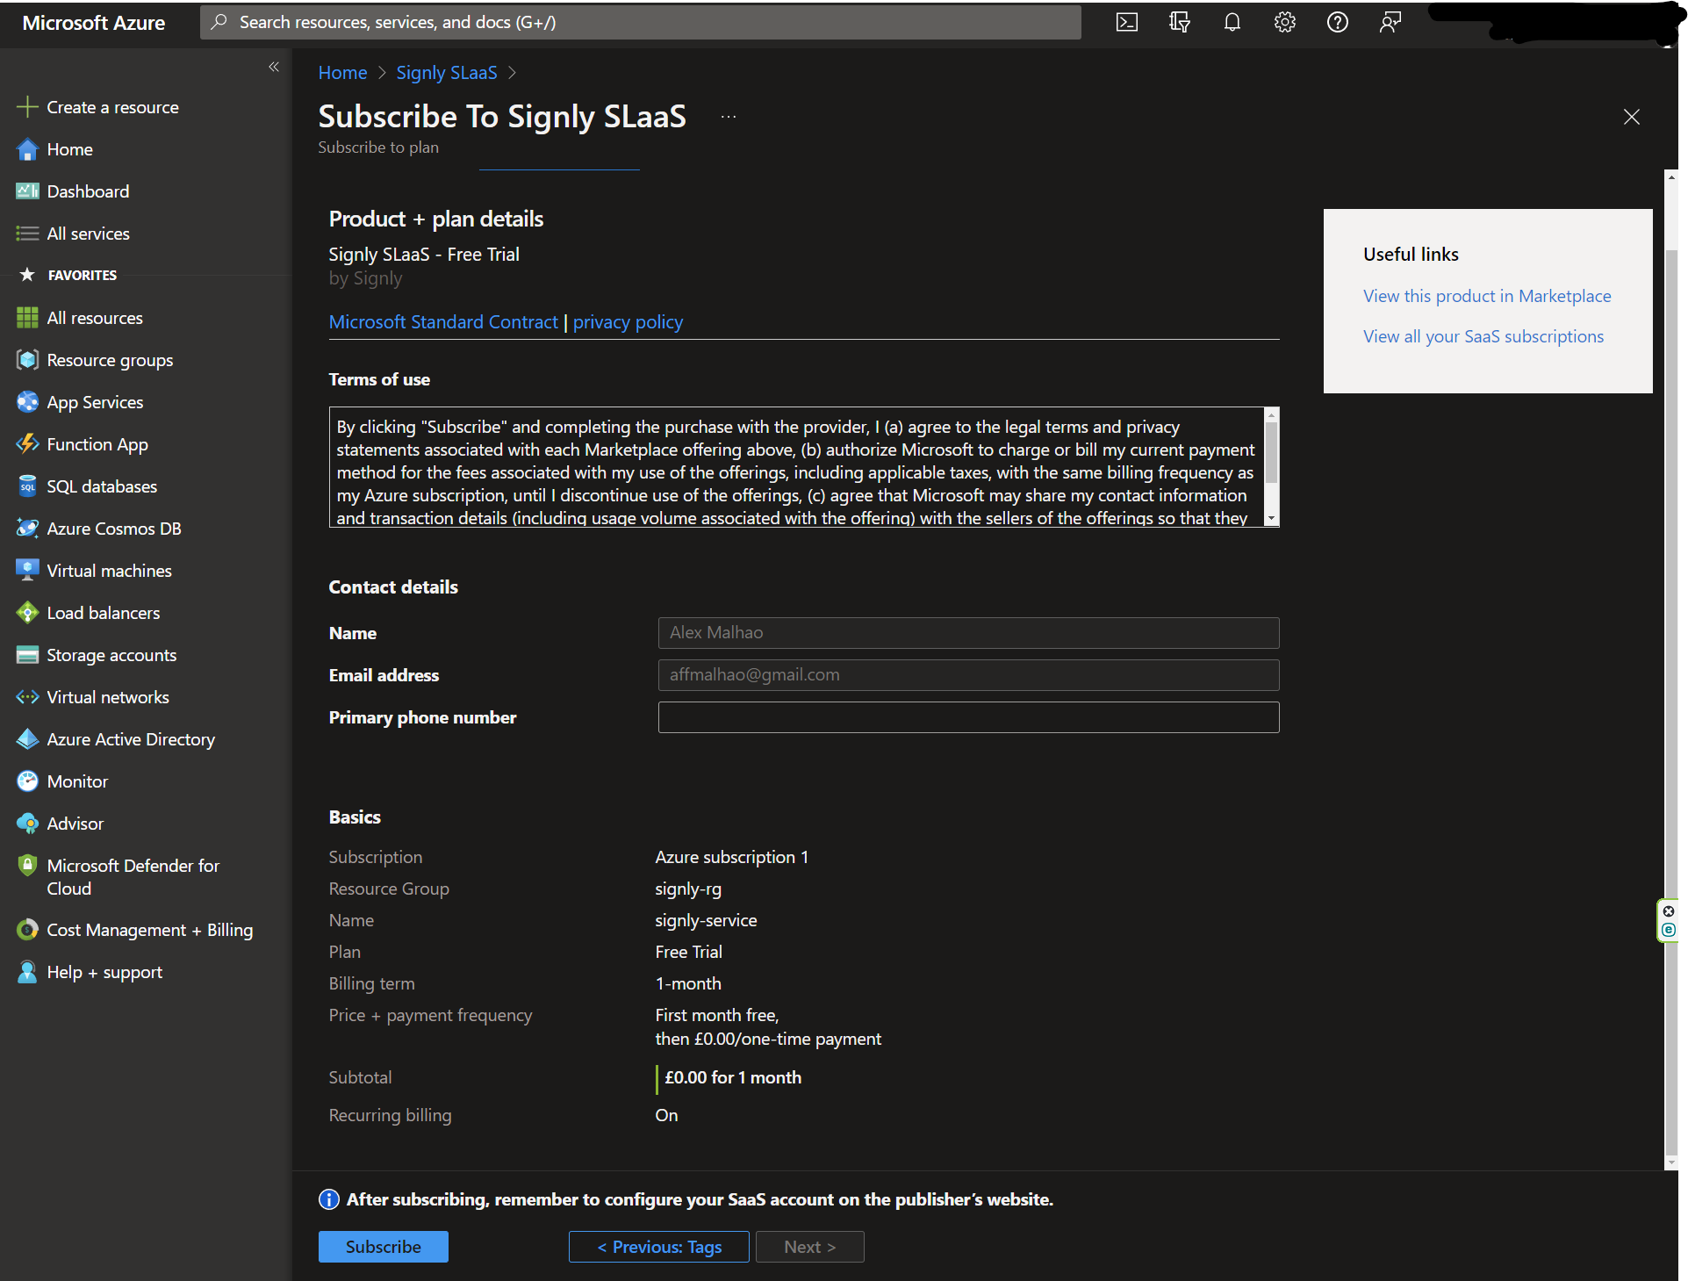Open the Microsoft Standard Contract link
1688x1281 pixels.
click(x=443, y=322)
